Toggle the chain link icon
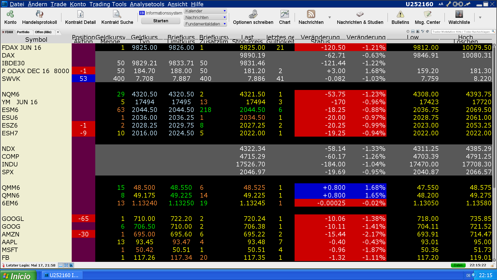The image size is (497, 280). click(x=458, y=4)
